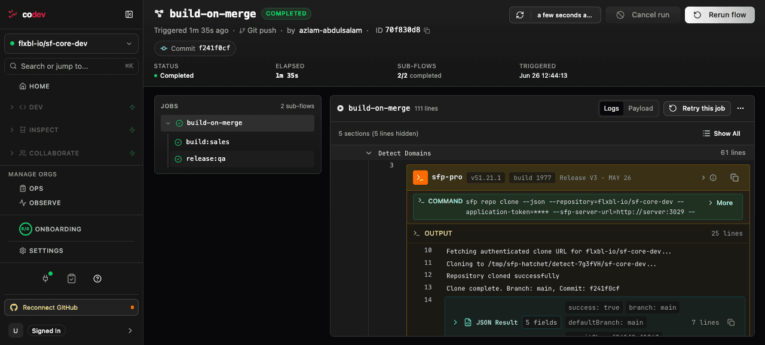Select the build:sales sub-flow
Image resolution: width=765 pixels, height=345 pixels.
click(241, 142)
